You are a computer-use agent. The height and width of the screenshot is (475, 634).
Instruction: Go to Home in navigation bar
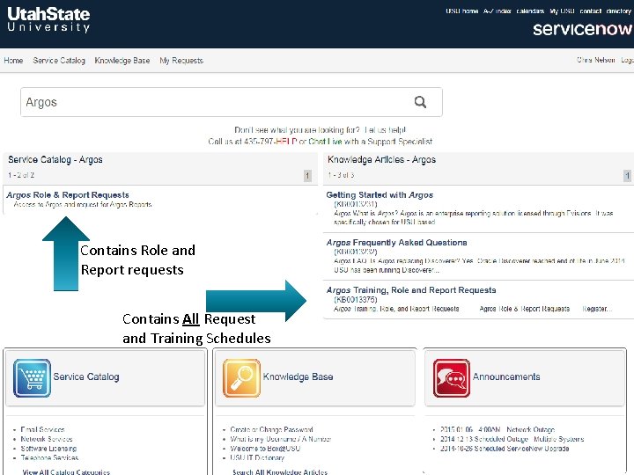(x=13, y=60)
